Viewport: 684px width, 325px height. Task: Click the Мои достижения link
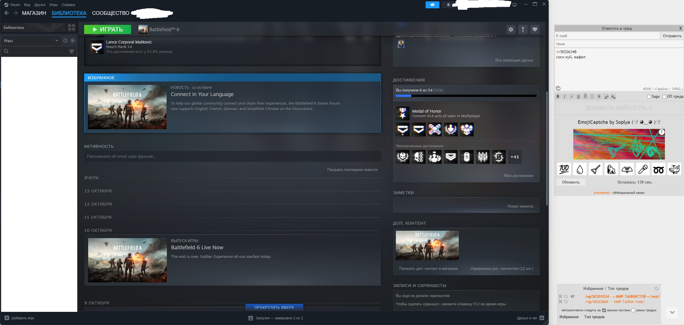518,176
